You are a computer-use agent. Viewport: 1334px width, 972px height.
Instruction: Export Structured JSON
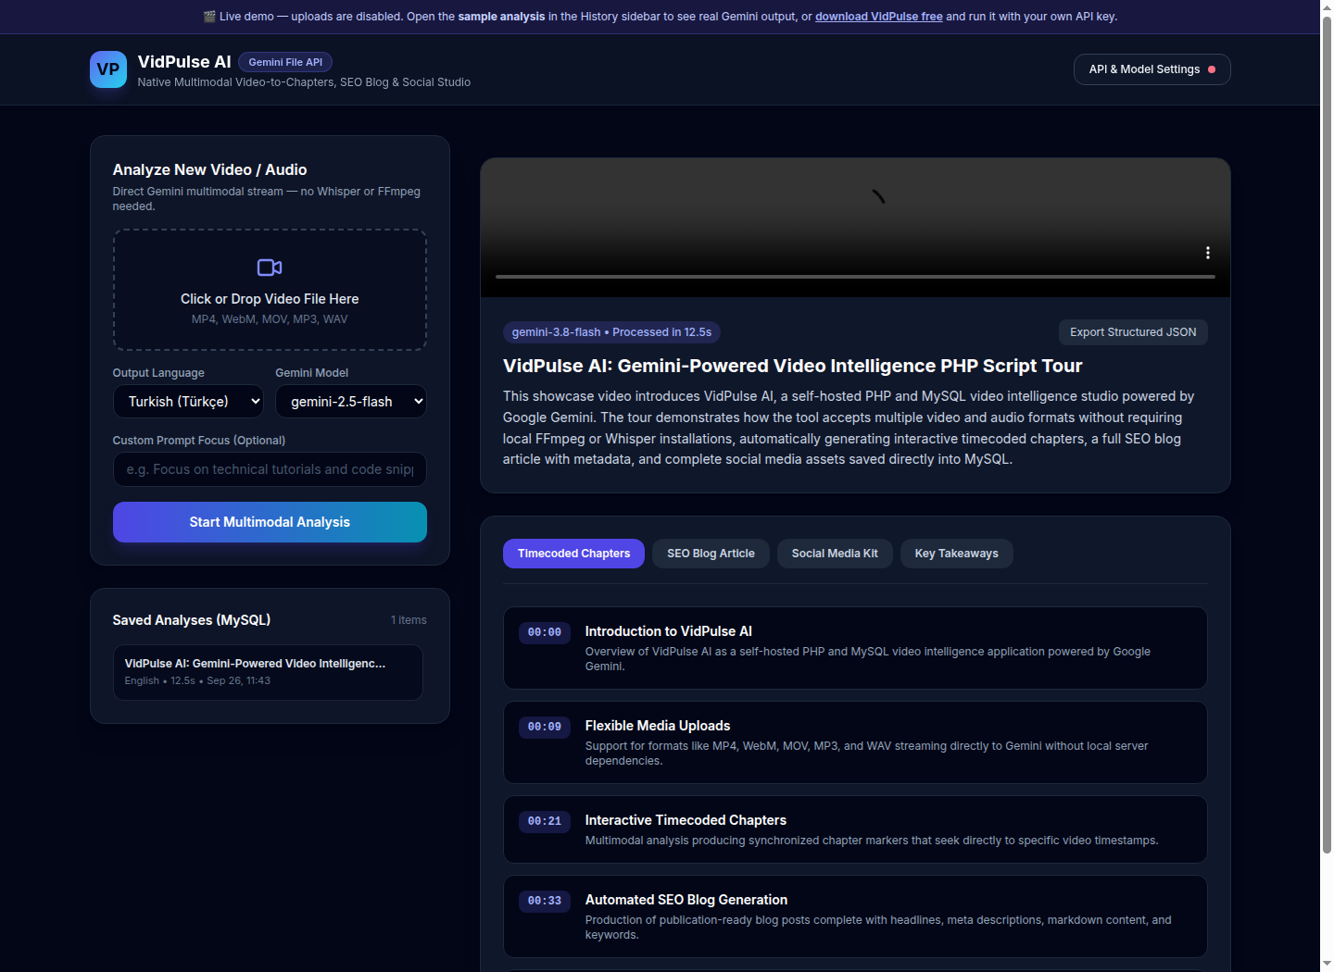click(1133, 332)
